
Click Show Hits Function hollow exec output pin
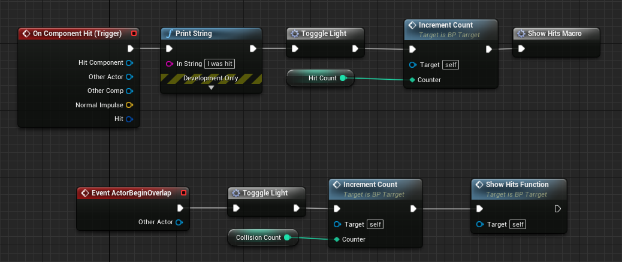557,209
